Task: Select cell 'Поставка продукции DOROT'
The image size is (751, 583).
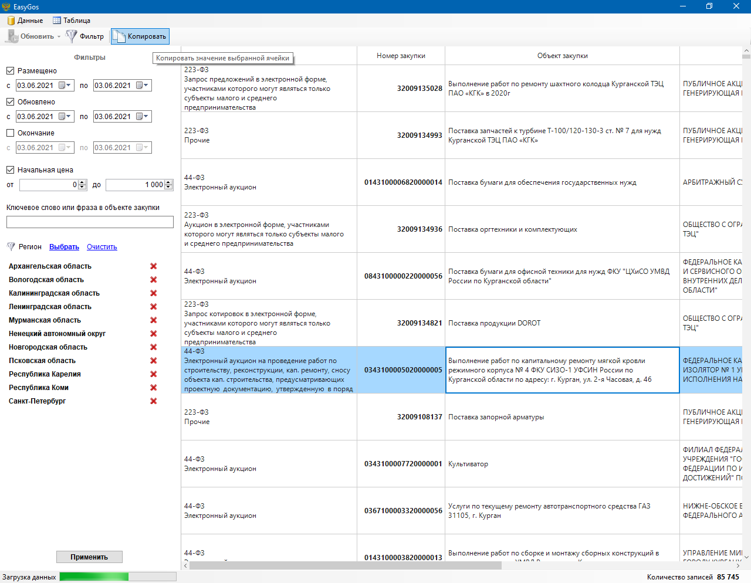Action: pos(562,323)
